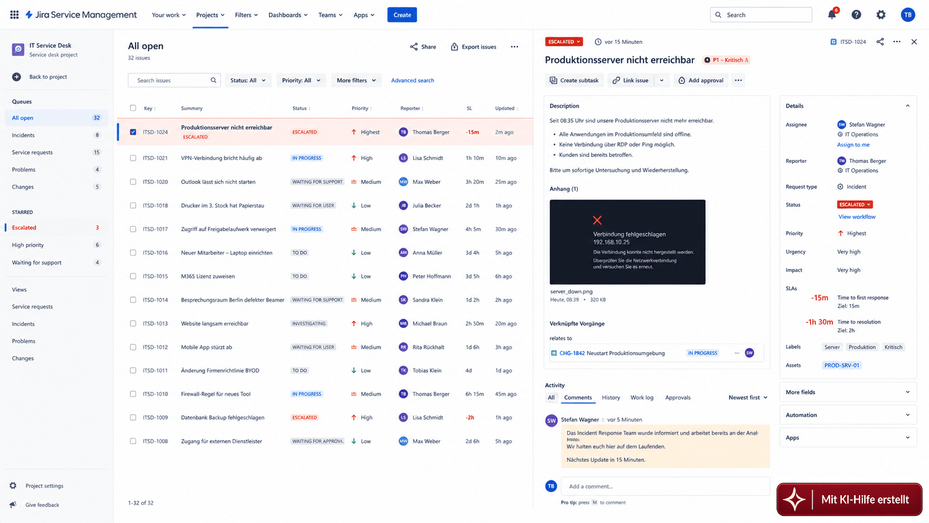Click SW avatar on CHG-1842 linked issue
Image resolution: width=929 pixels, height=523 pixels.
(x=750, y=353)
